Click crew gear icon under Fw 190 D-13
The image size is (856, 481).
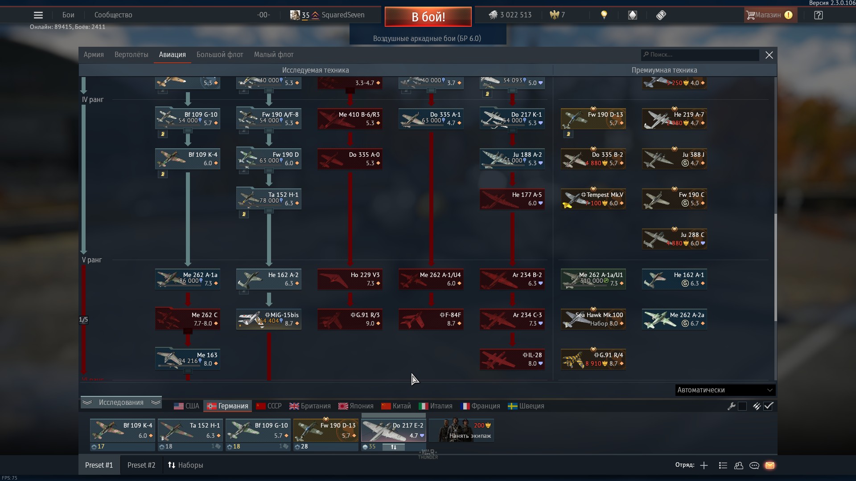pyautogui.click(x=297, y=447)
